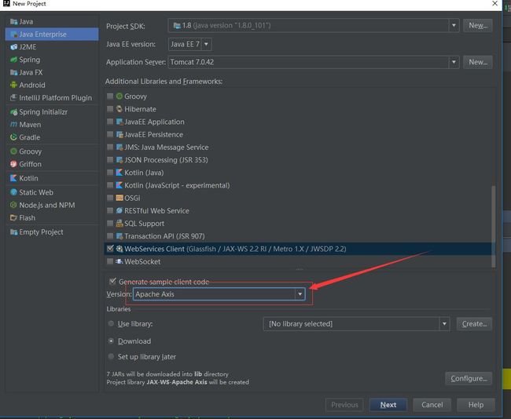This screenshot has width=511, height=419.
Task: Open Help for New Project
Action: (476, 405)
